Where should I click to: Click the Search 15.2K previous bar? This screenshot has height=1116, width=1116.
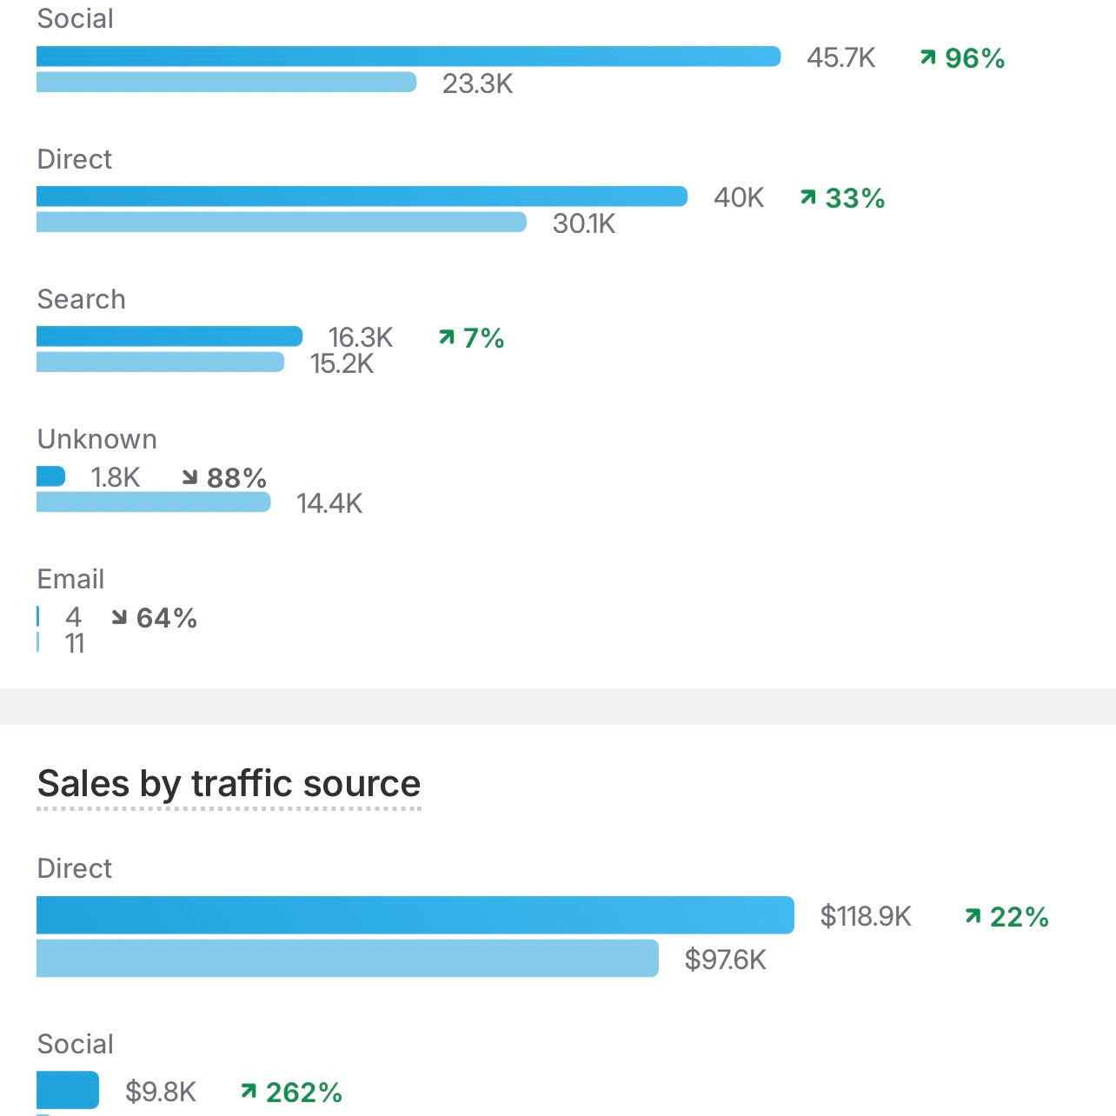[x=160, y=362]
